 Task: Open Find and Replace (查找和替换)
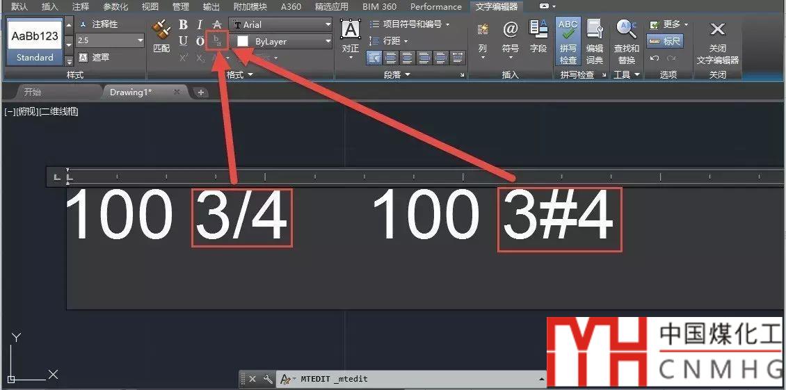coord(627,42)
